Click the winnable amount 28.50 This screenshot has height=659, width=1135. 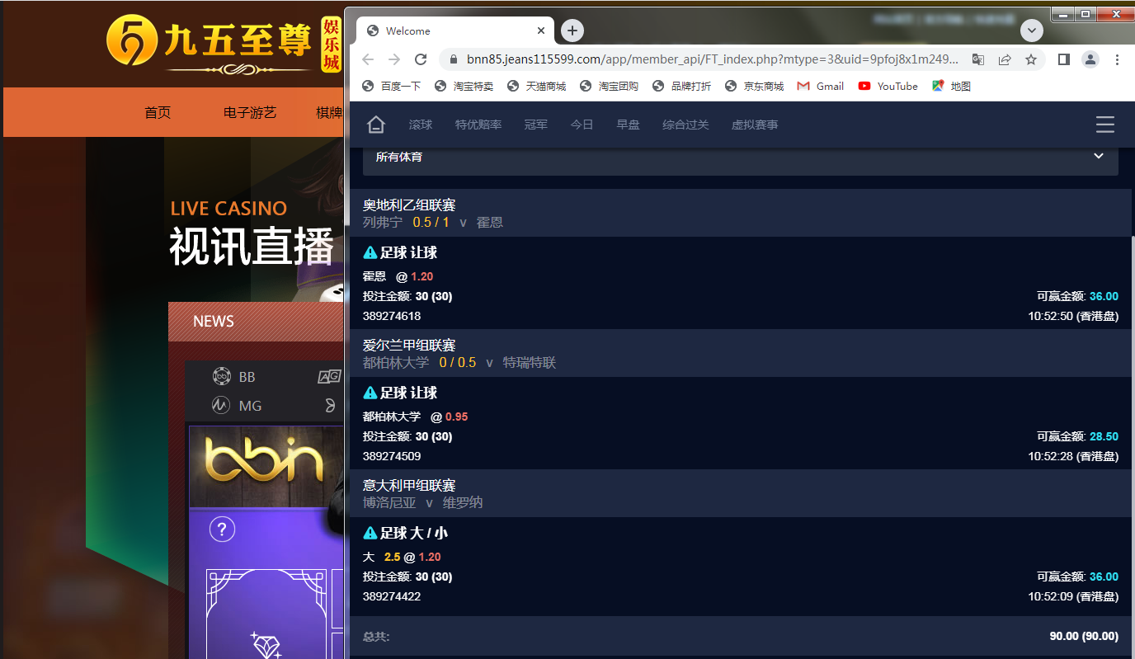[1104, 436]
